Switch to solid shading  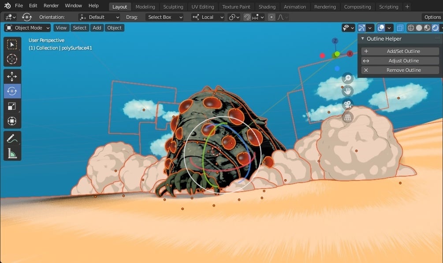click(419, 28)
